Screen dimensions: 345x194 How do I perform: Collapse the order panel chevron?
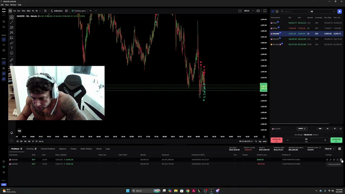tap(340, 129)
